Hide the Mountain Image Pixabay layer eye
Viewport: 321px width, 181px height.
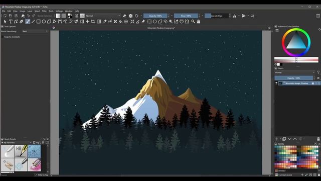pos(276,83)
